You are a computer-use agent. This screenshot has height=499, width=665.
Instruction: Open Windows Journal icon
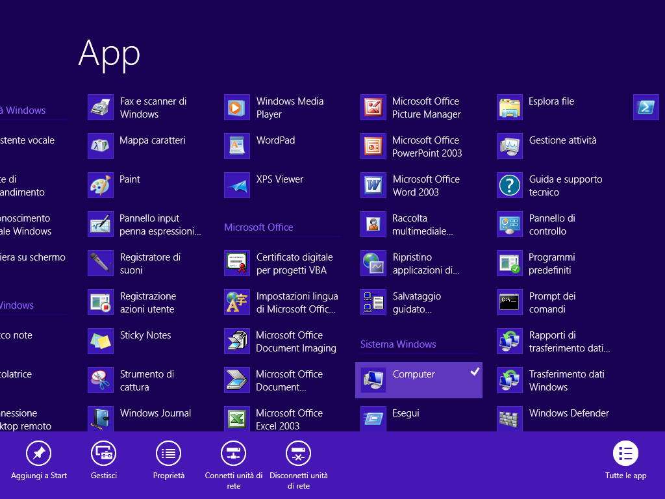pyautogui.click(x=101, y=419)
